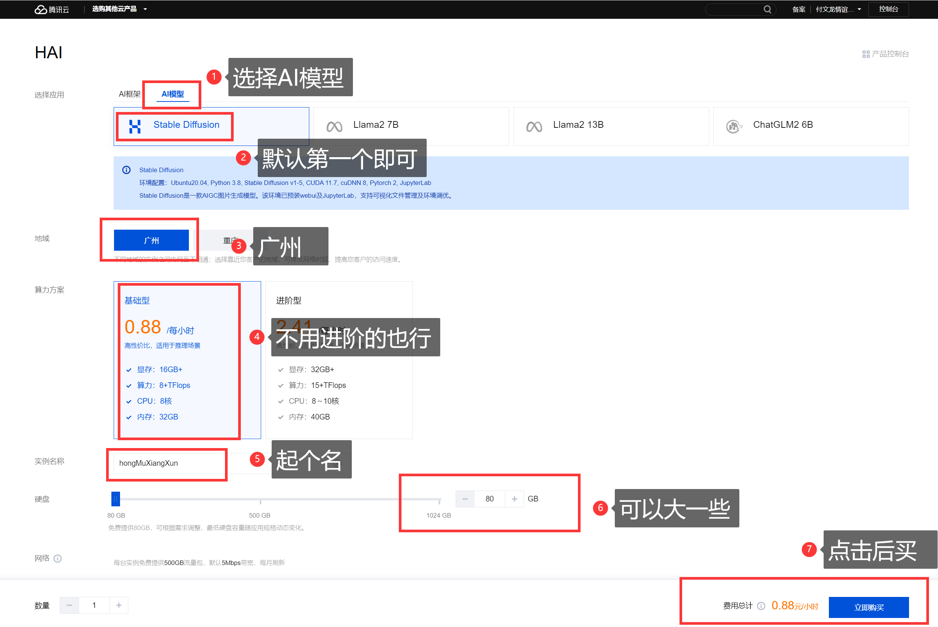This screenshot has width=938, height=627.
Task: Click the Meta icon for Llama2 7B
Action: click(334, 127)
